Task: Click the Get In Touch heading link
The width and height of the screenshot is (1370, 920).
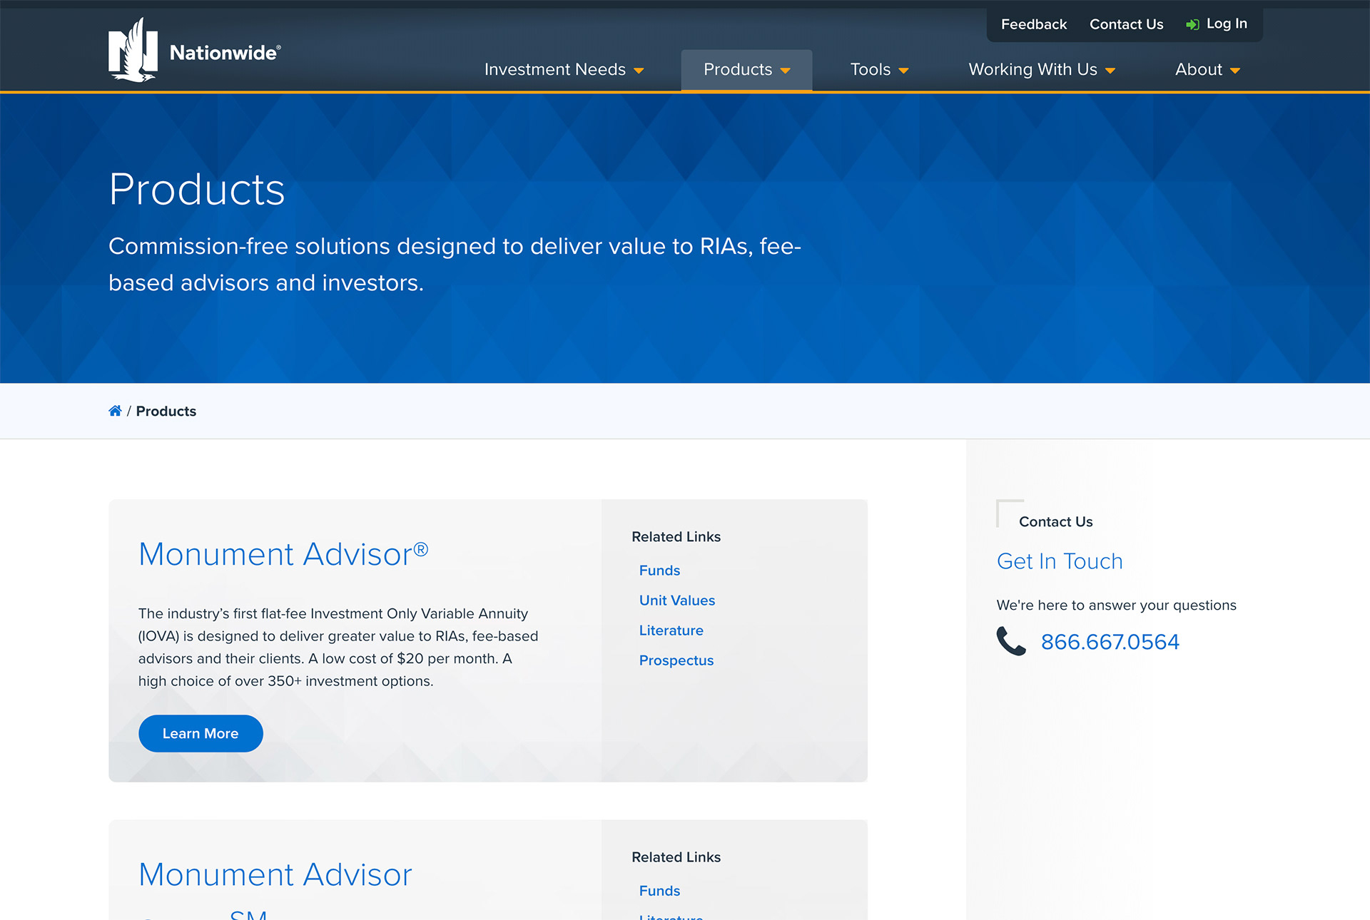Action: [x=1060, y=561]
